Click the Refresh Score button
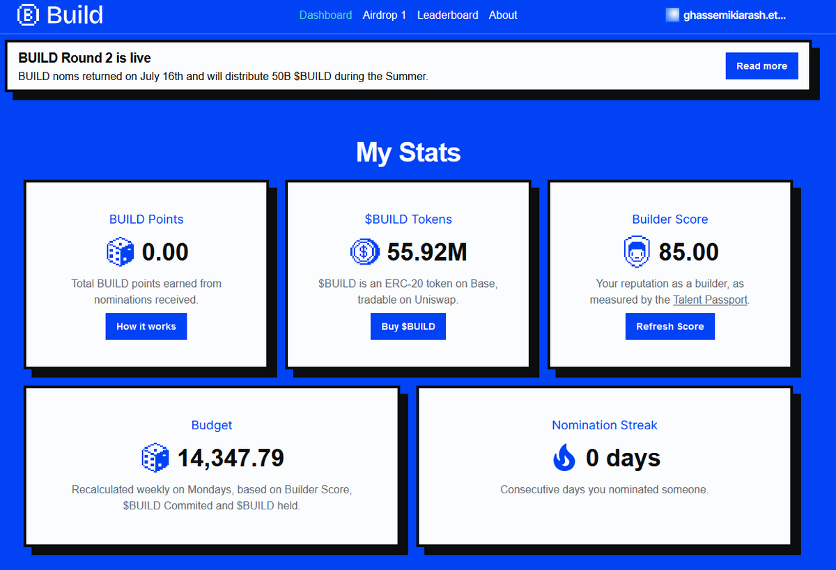 [x=670, y=326]
